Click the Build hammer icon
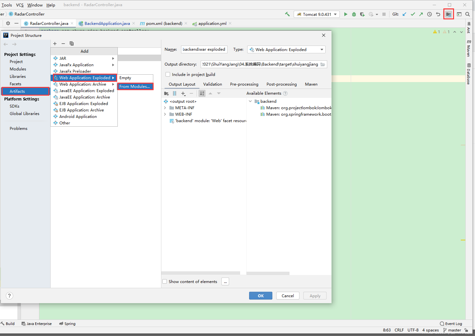 click(x=287, y=14)
